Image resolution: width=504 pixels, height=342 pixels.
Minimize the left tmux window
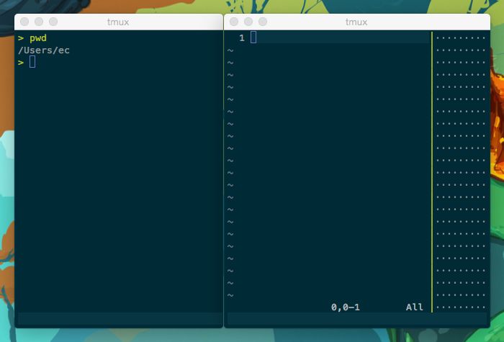(x=39, y=22)
